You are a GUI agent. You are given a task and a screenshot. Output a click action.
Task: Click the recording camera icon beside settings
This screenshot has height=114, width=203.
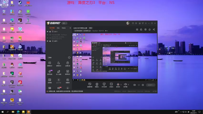[x=135, y=85]
